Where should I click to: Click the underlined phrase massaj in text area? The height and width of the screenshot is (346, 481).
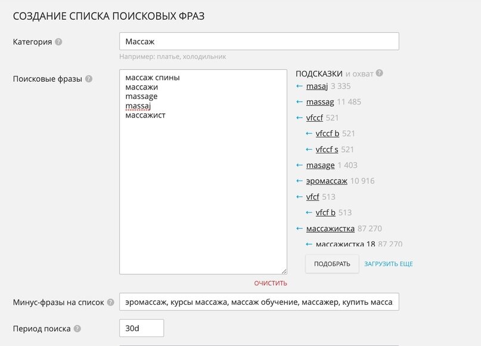coord(138,106)
